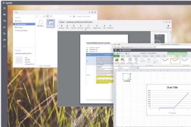Click Next in the Viewer toolbar
The height and width of the screenshot is (127, 191).
(67, 27)
